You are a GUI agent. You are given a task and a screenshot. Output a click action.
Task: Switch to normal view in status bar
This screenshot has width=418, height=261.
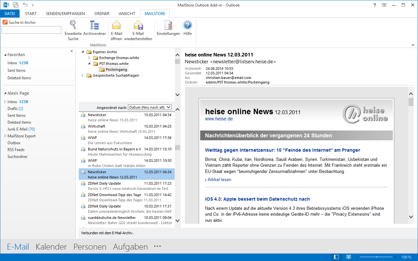click(x=336, y=257)
